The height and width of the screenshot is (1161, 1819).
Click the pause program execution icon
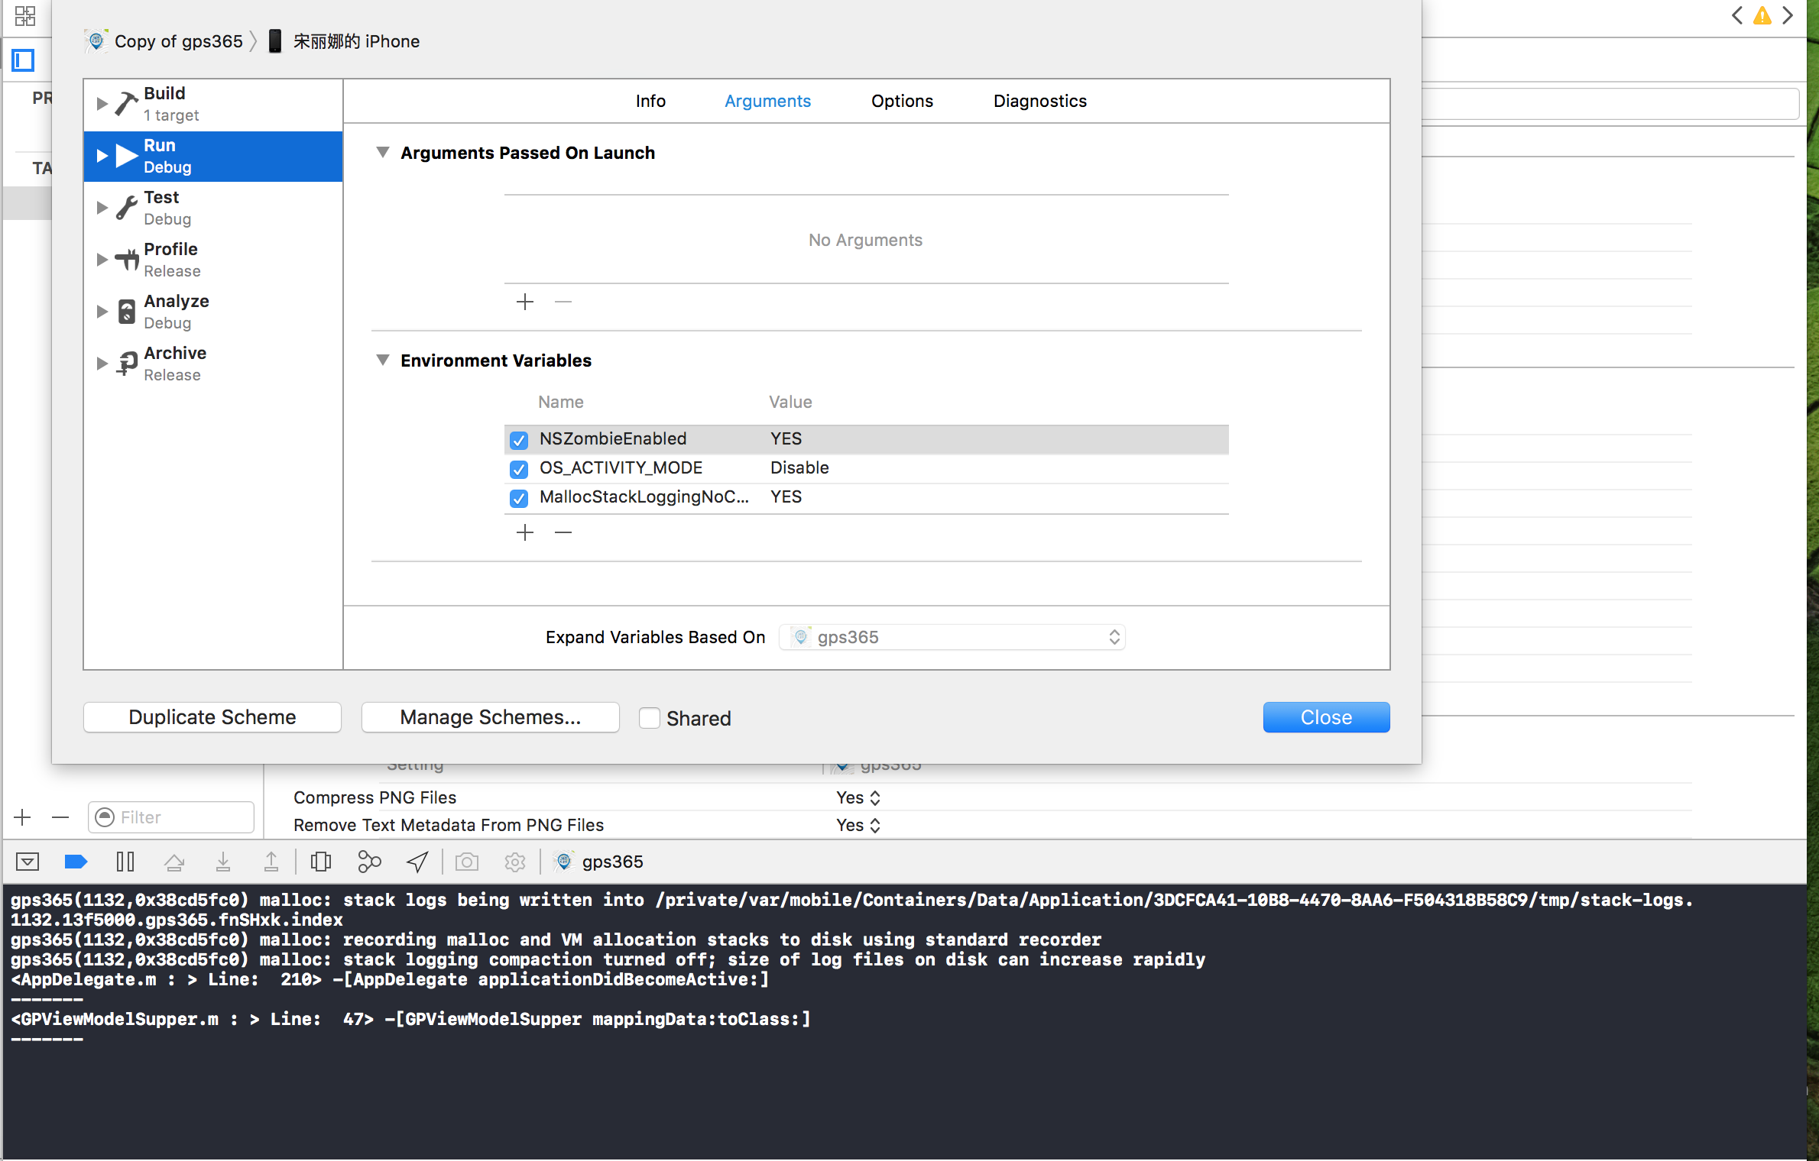pyautogui.click(x=125, y=862)
